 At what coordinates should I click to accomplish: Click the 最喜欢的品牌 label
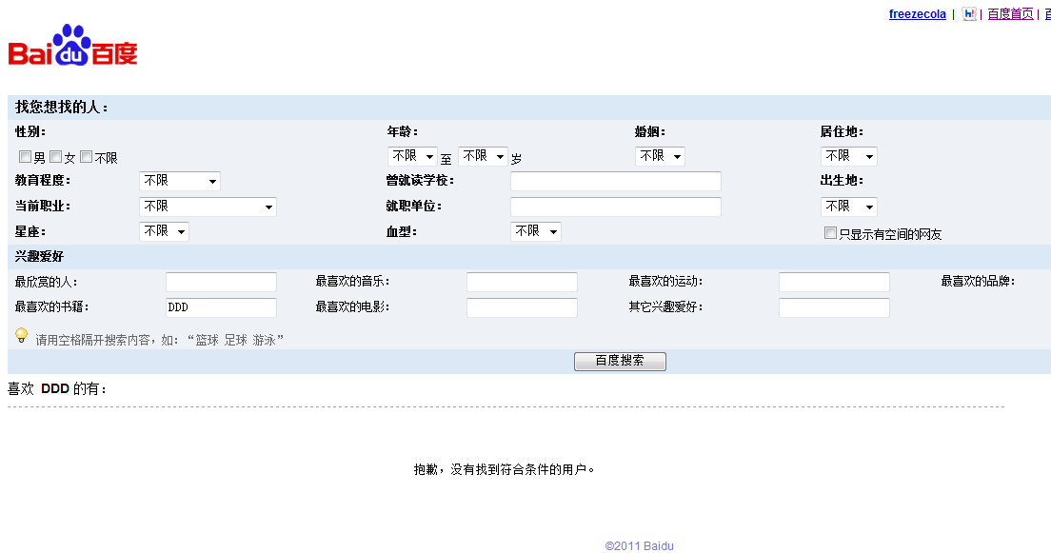tap(978, 282)
